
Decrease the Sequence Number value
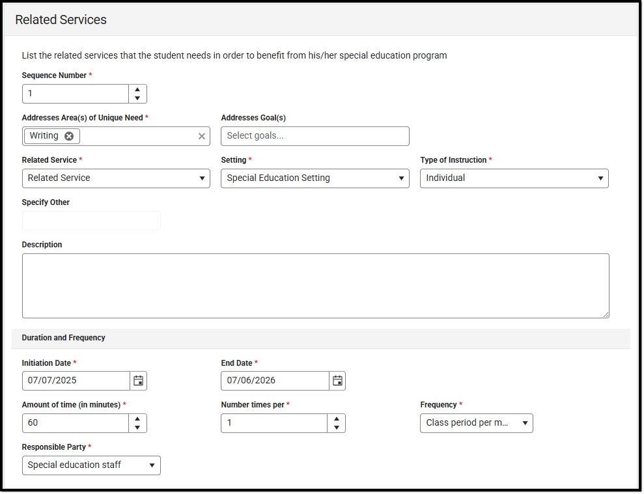pyautogui.click(x=137, y=98)
